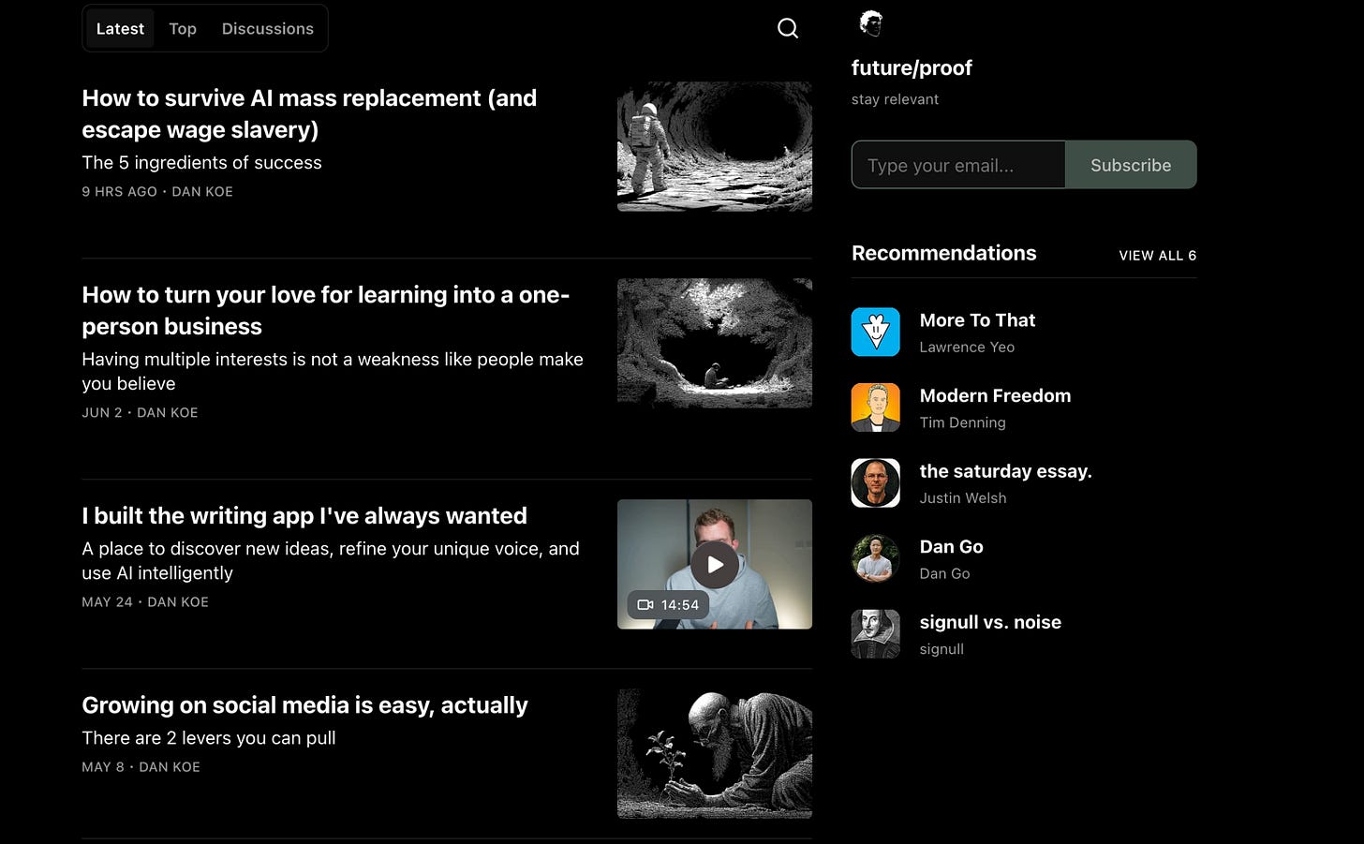Click the signull vs. noise portrait icon
This screenshot has width=1364, height=844.
876,634
